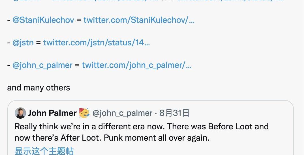Viewport: 308px width, 155px height.
Task: Click the 8月31日 date stamp
Action: (174, 113)
